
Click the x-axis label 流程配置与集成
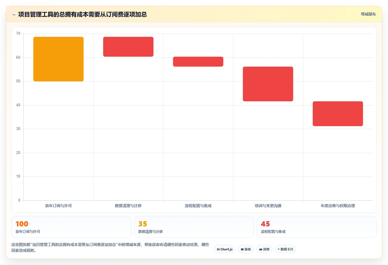[198, 206]
